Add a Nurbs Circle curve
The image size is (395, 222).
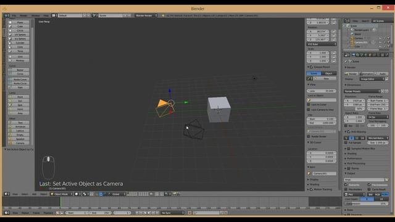pyautogui.click(x=19, y=83)
